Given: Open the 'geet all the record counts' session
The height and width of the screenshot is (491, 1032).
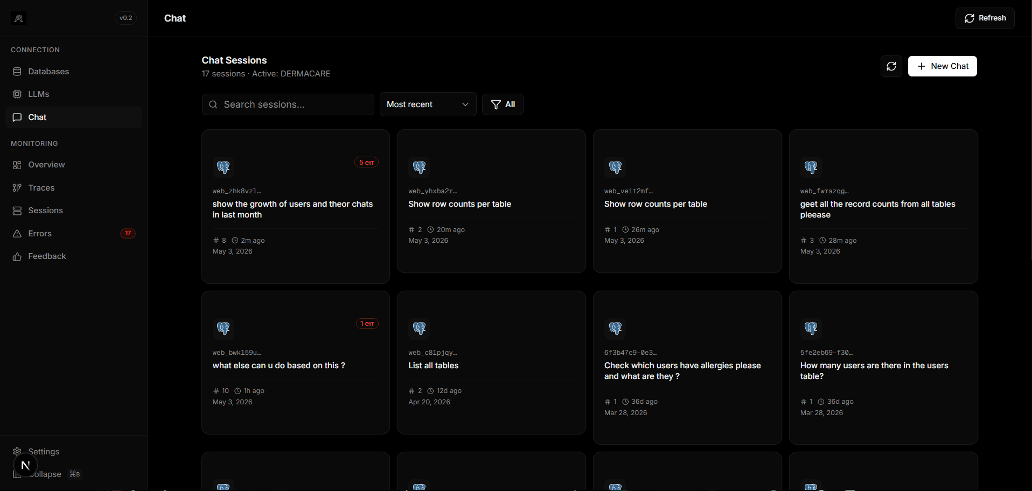Looking at the screenshot, I should point(883,206).
